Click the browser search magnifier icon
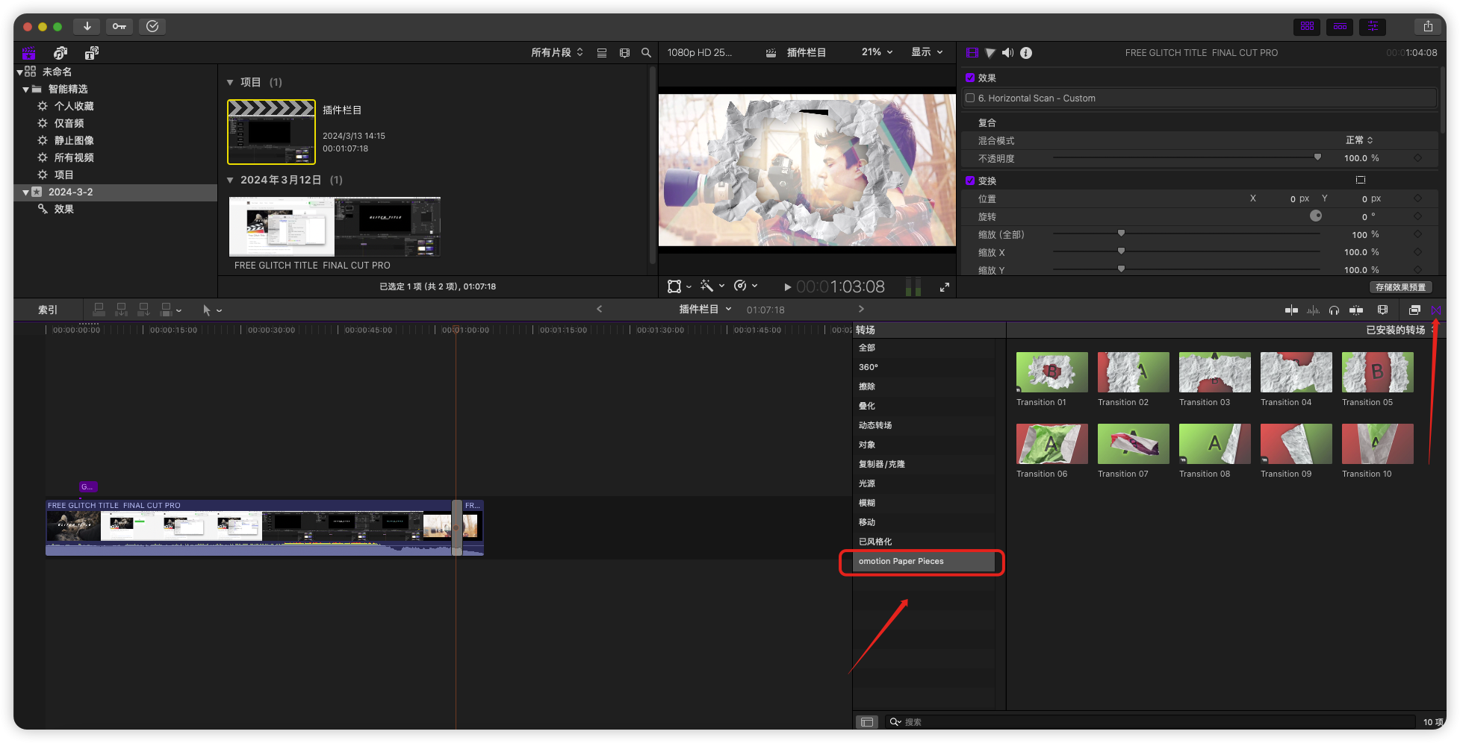 [646, 53]
